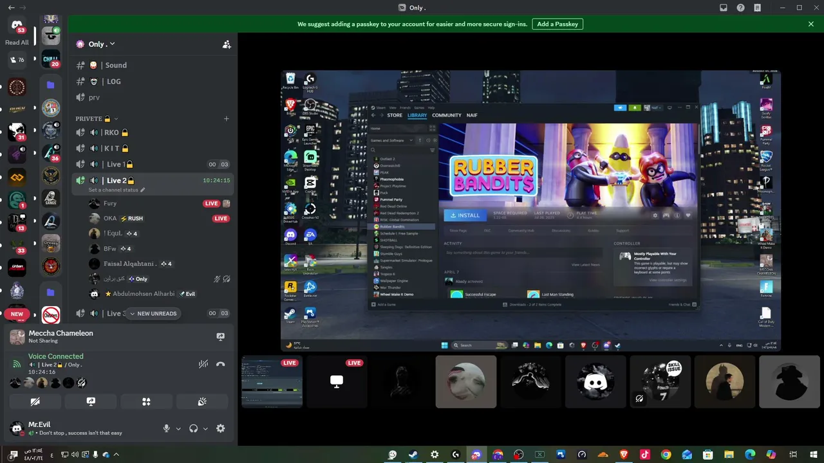The width and height of the screenshot is (824, 463).
Task: Select user Abdulmohsen Alharbi in voice list
Action: click(x=160, y=294)
